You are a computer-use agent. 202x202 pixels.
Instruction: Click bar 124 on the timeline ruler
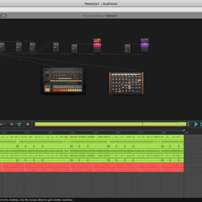coord(50,133)
